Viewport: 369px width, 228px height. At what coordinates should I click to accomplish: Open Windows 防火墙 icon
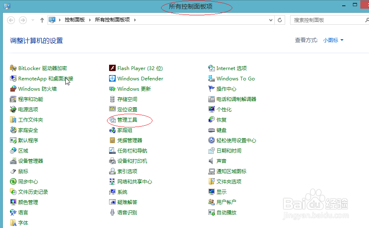pos(13,89)
